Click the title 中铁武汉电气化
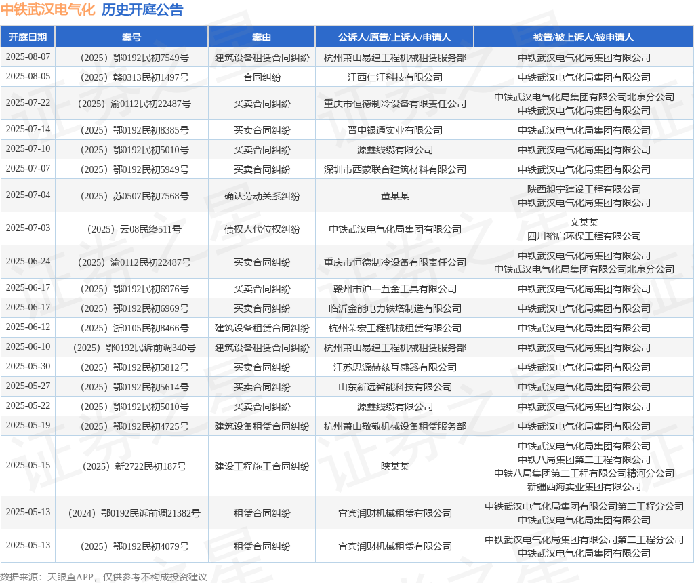 (48, 9)
